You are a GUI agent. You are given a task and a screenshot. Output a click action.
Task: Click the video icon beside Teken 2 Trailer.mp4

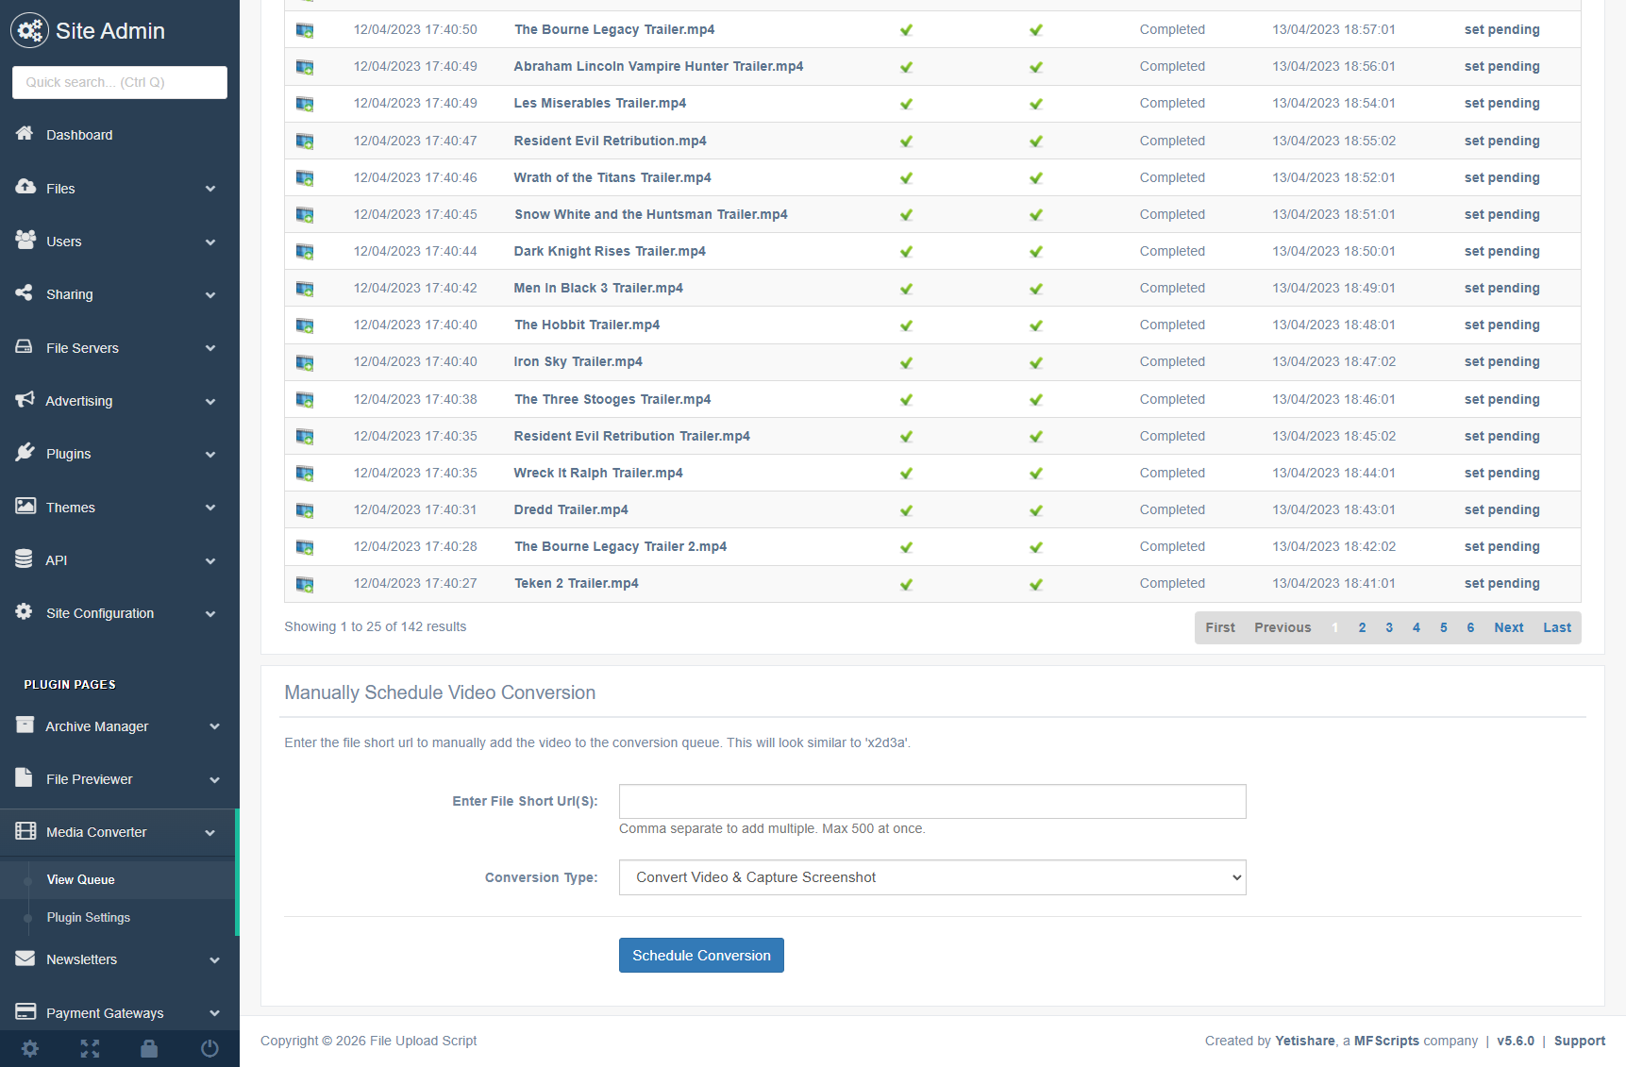305,584
